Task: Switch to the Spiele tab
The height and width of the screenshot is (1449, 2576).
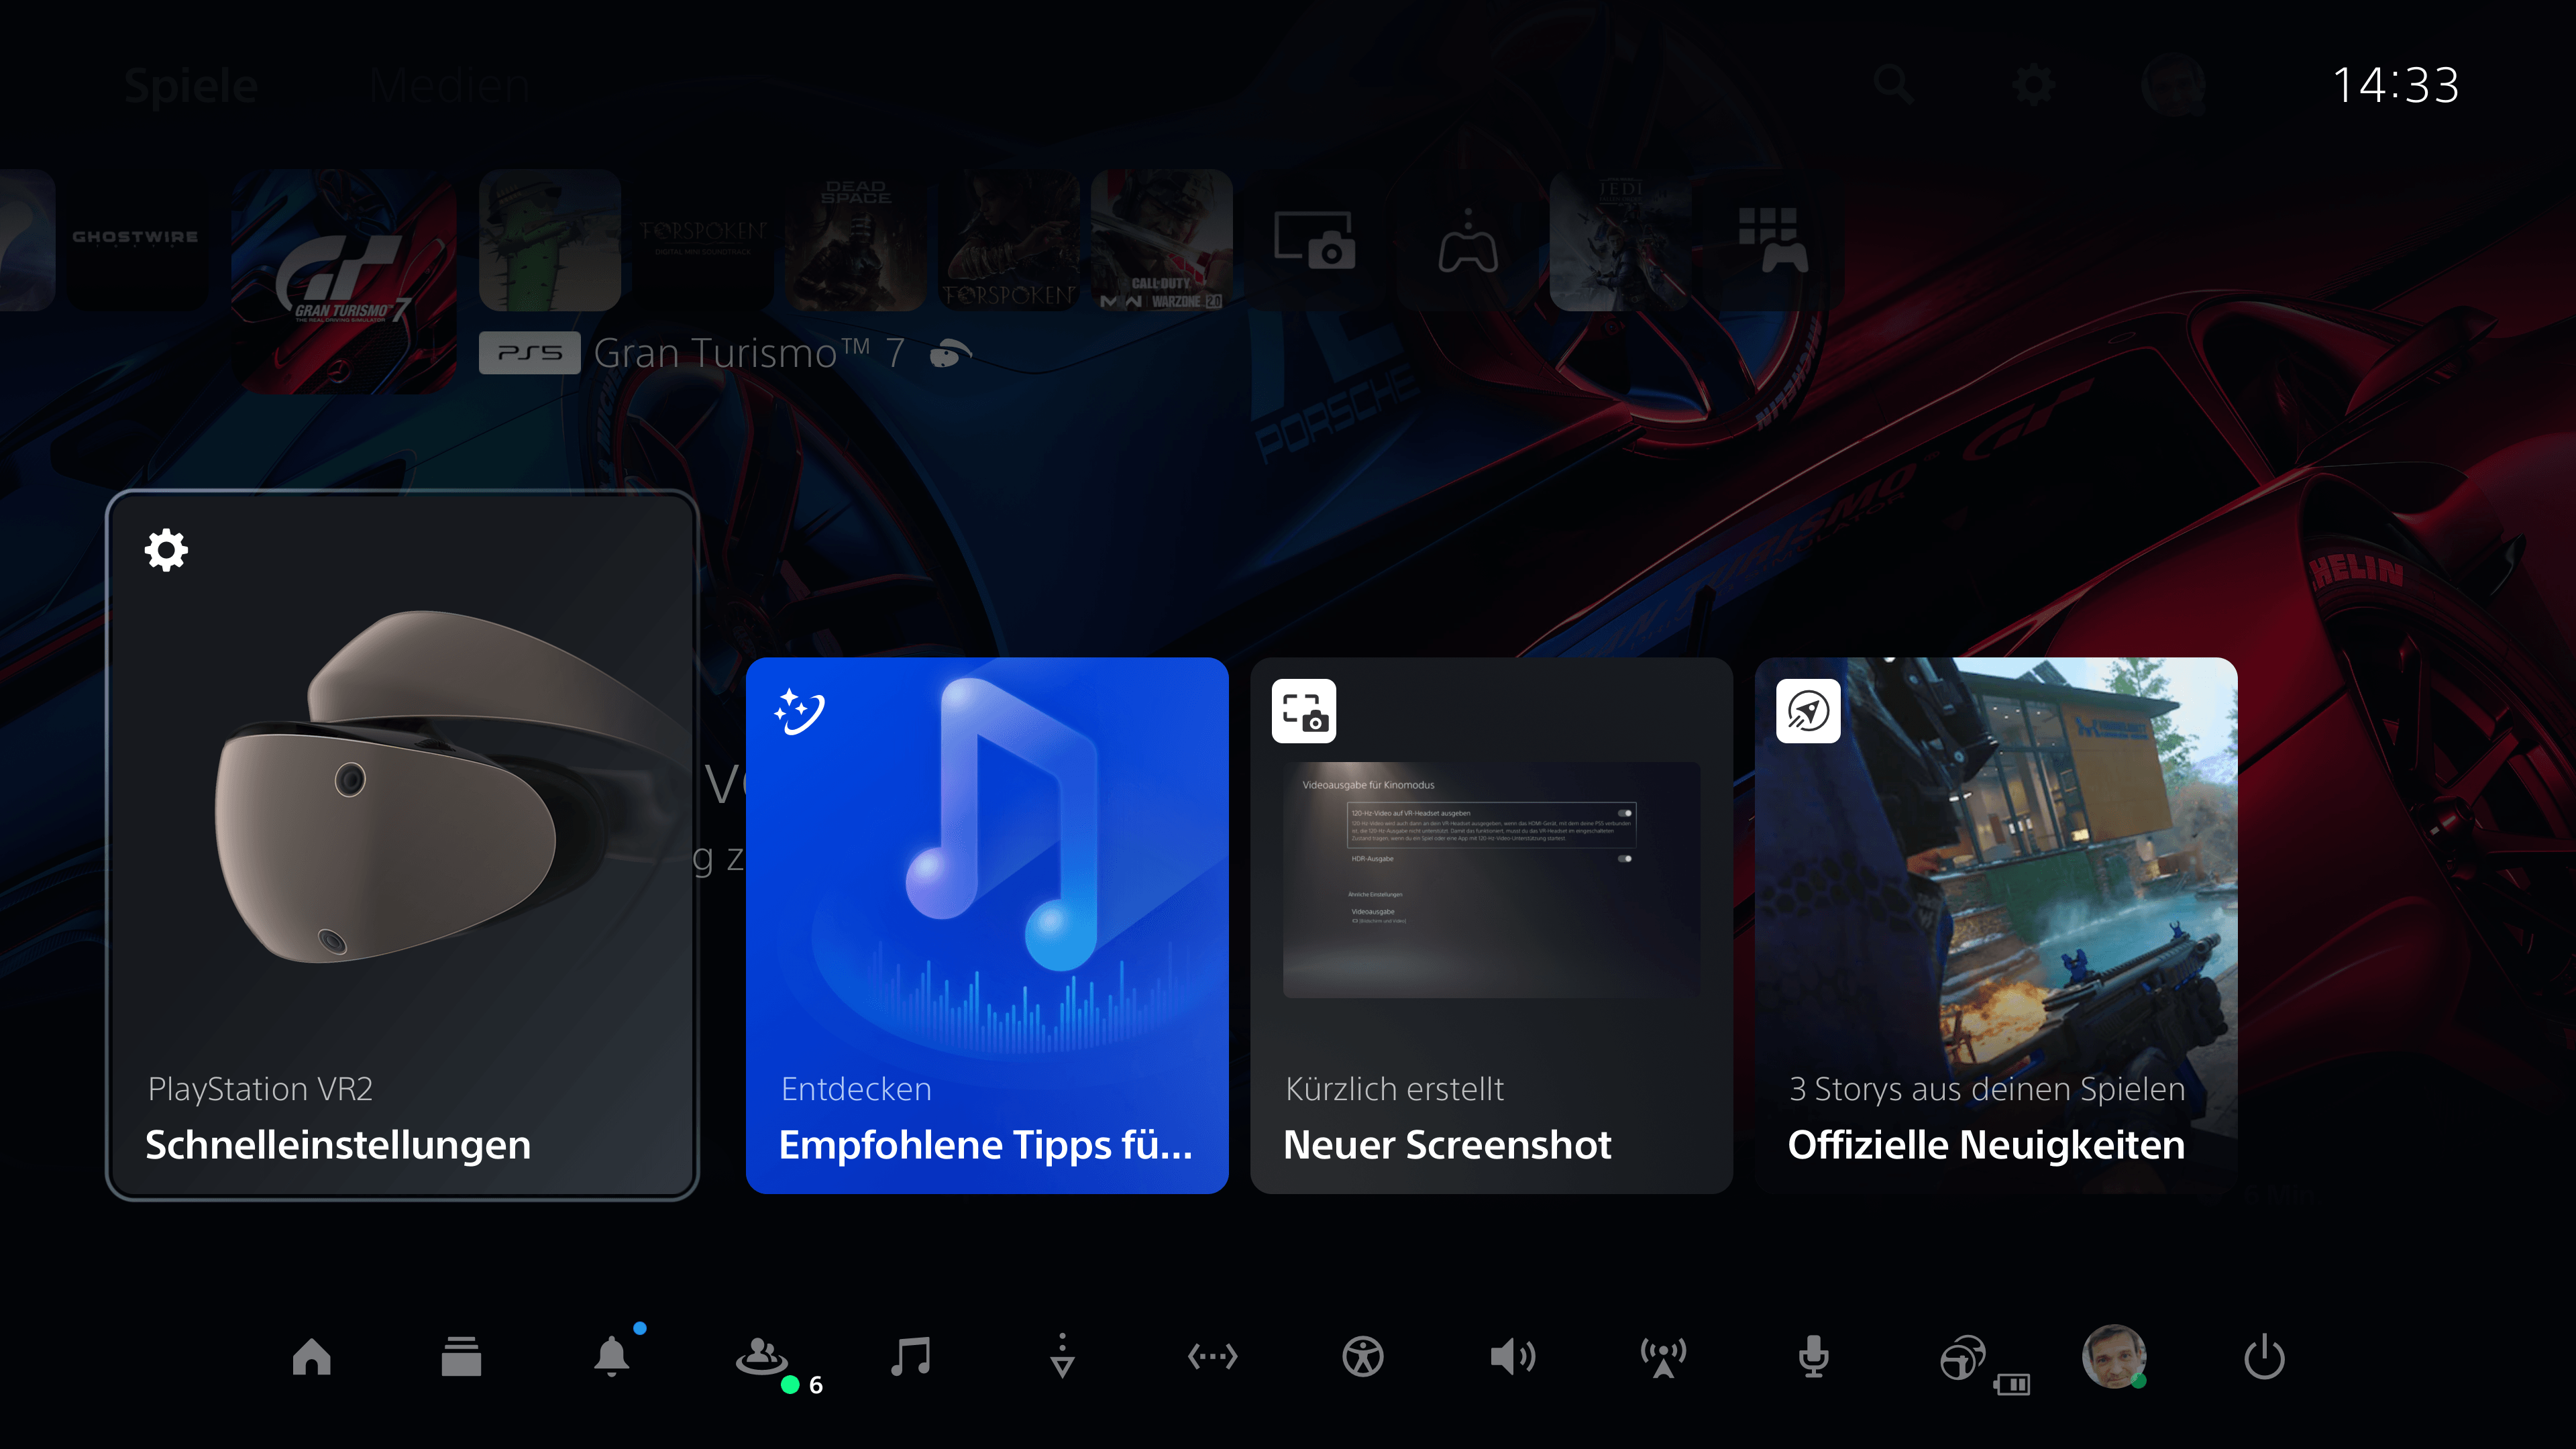Action: (x=191, y=86)
